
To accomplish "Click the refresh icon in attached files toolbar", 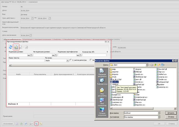I will point(11,47).
